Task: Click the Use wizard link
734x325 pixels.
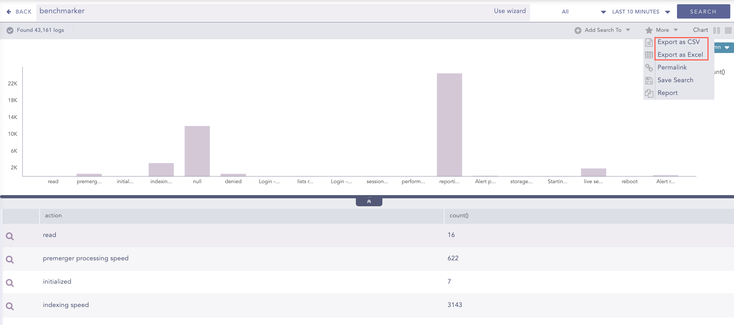Action: tap(509, 11)
